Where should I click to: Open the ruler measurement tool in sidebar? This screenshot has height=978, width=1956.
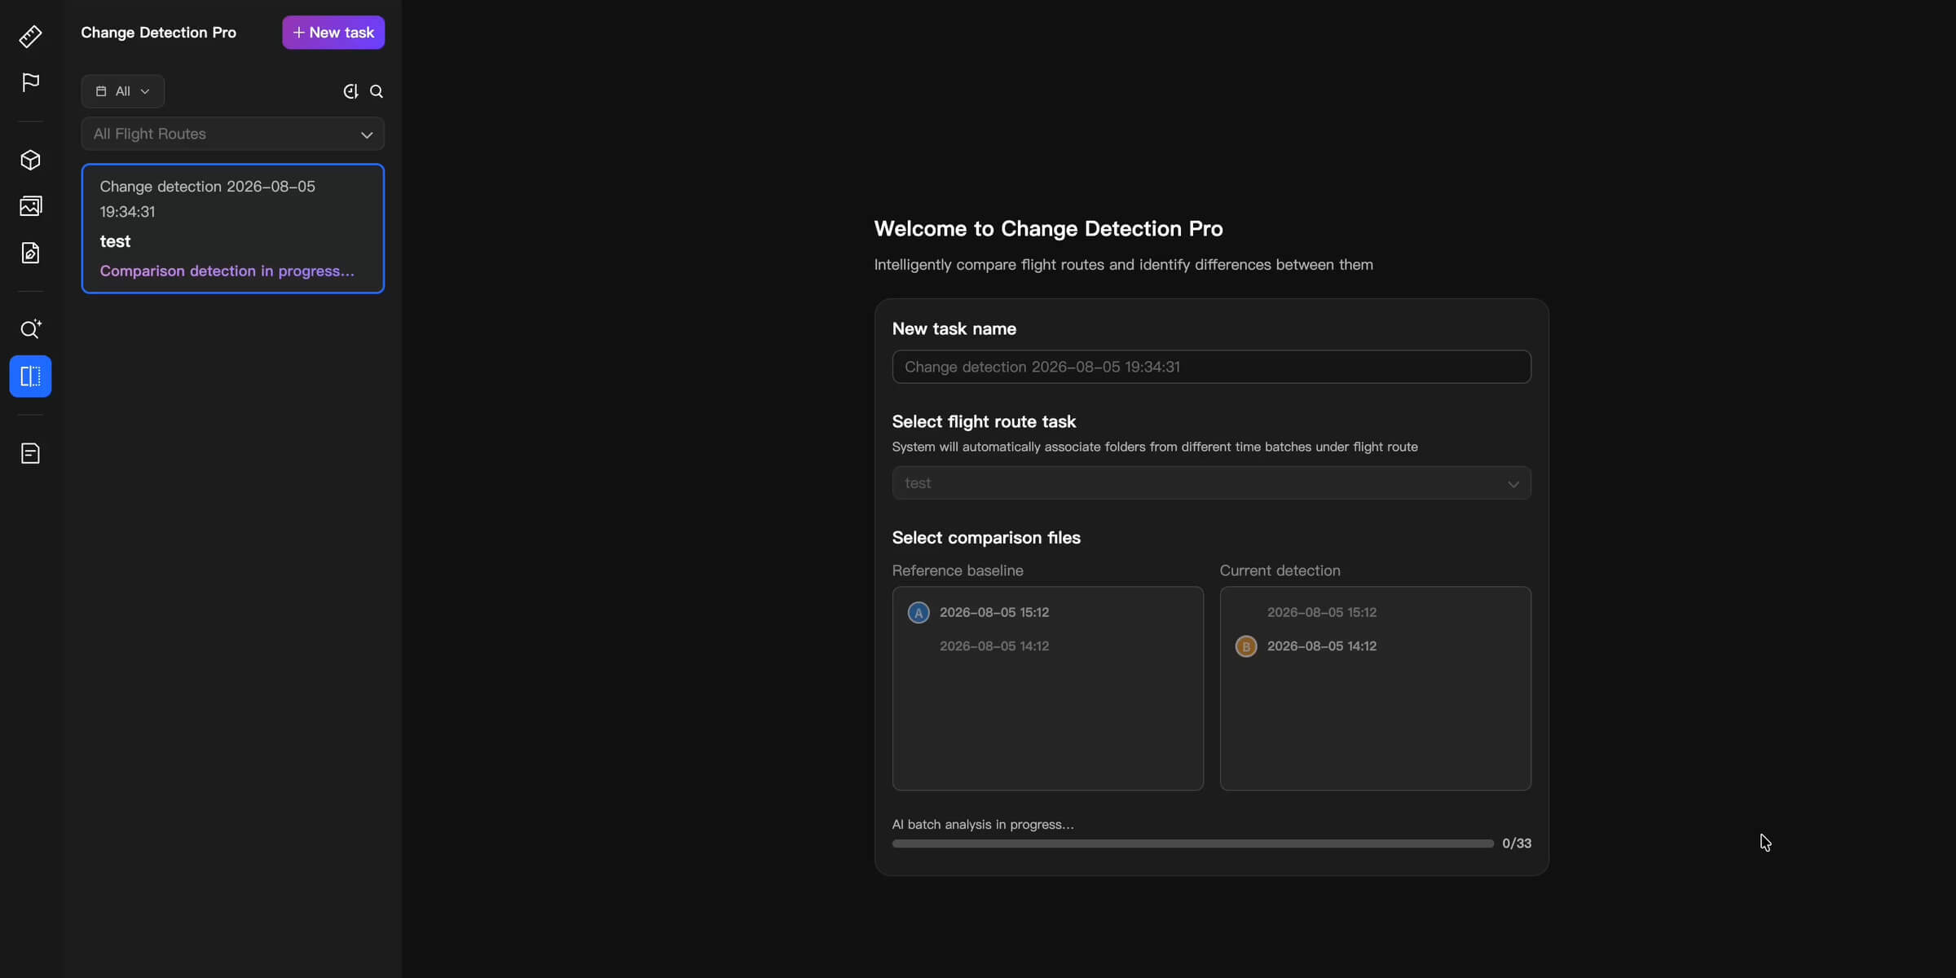30,36
